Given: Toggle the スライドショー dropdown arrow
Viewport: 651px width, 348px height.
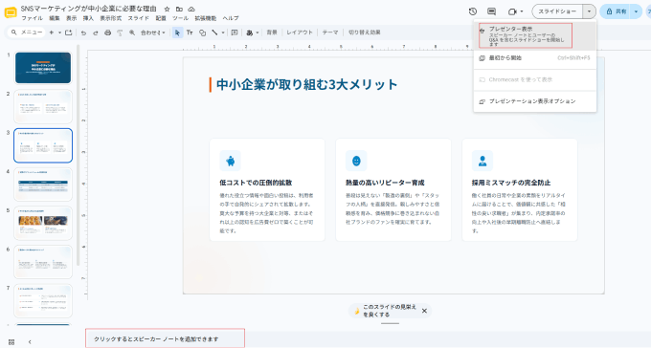Looking at the screenshot, I should coord(589,11).
